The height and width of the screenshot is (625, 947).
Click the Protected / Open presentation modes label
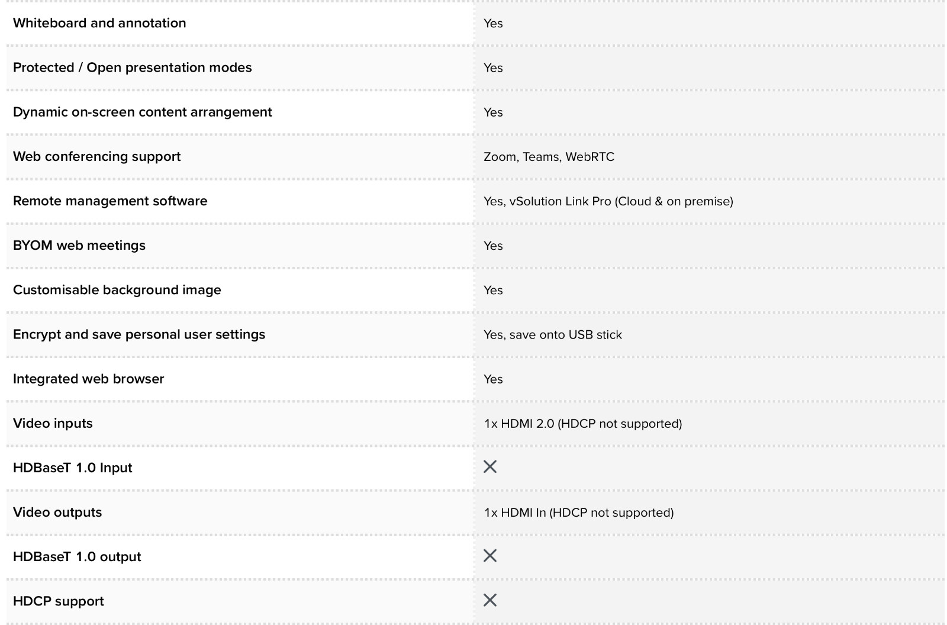click(x=133, y=67)
